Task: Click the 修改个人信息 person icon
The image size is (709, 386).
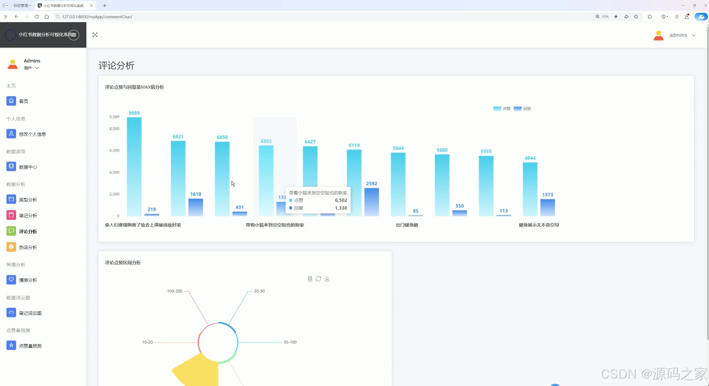Action: pyautogui.click(x=11, y=134)
